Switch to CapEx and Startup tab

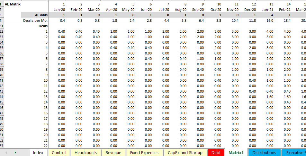click(185, 153)
